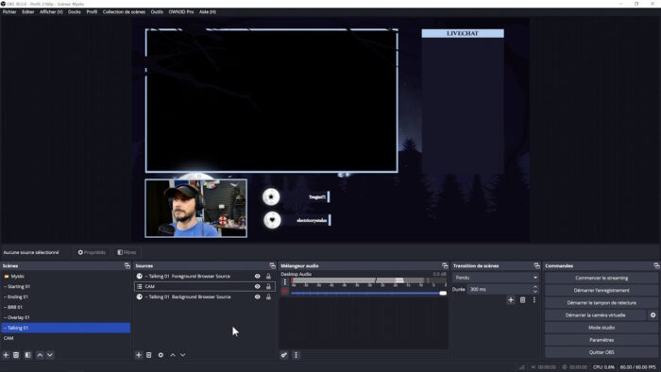Click Quitter OBS button
661x372 pixels.
tap(602, 352)
